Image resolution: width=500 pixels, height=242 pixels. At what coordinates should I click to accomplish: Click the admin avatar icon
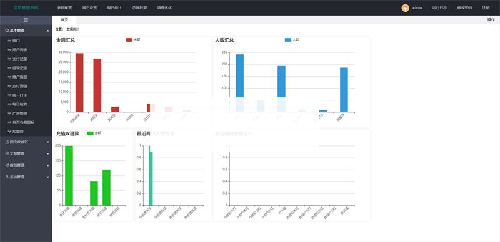pos(405,8)
